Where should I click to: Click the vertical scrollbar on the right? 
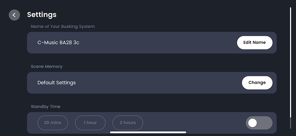[291, 68]
